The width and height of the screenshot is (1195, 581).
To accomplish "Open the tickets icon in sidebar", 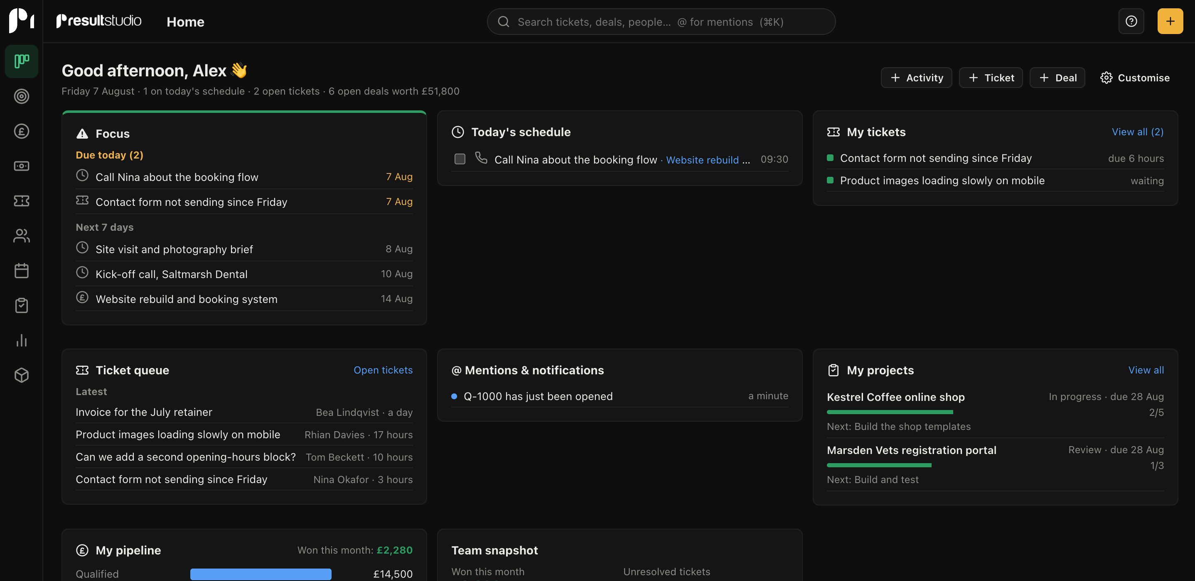I will 21,200.
